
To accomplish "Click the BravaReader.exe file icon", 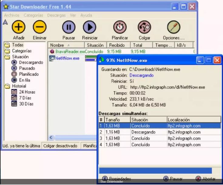I will [52, 52].
